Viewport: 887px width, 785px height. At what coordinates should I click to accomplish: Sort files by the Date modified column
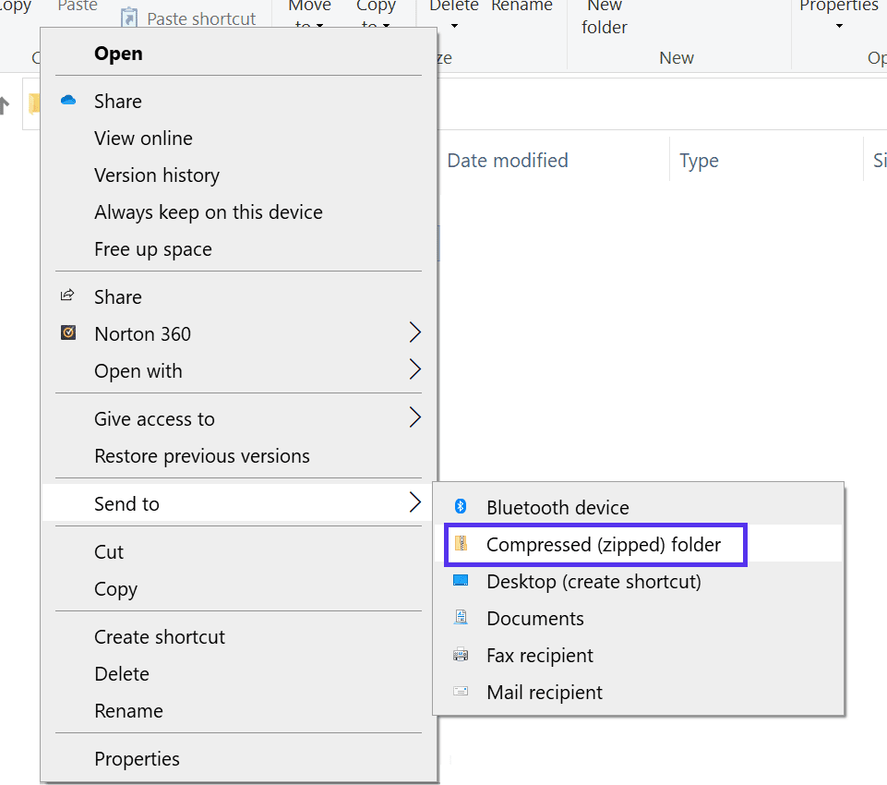[x=508, y=160]
